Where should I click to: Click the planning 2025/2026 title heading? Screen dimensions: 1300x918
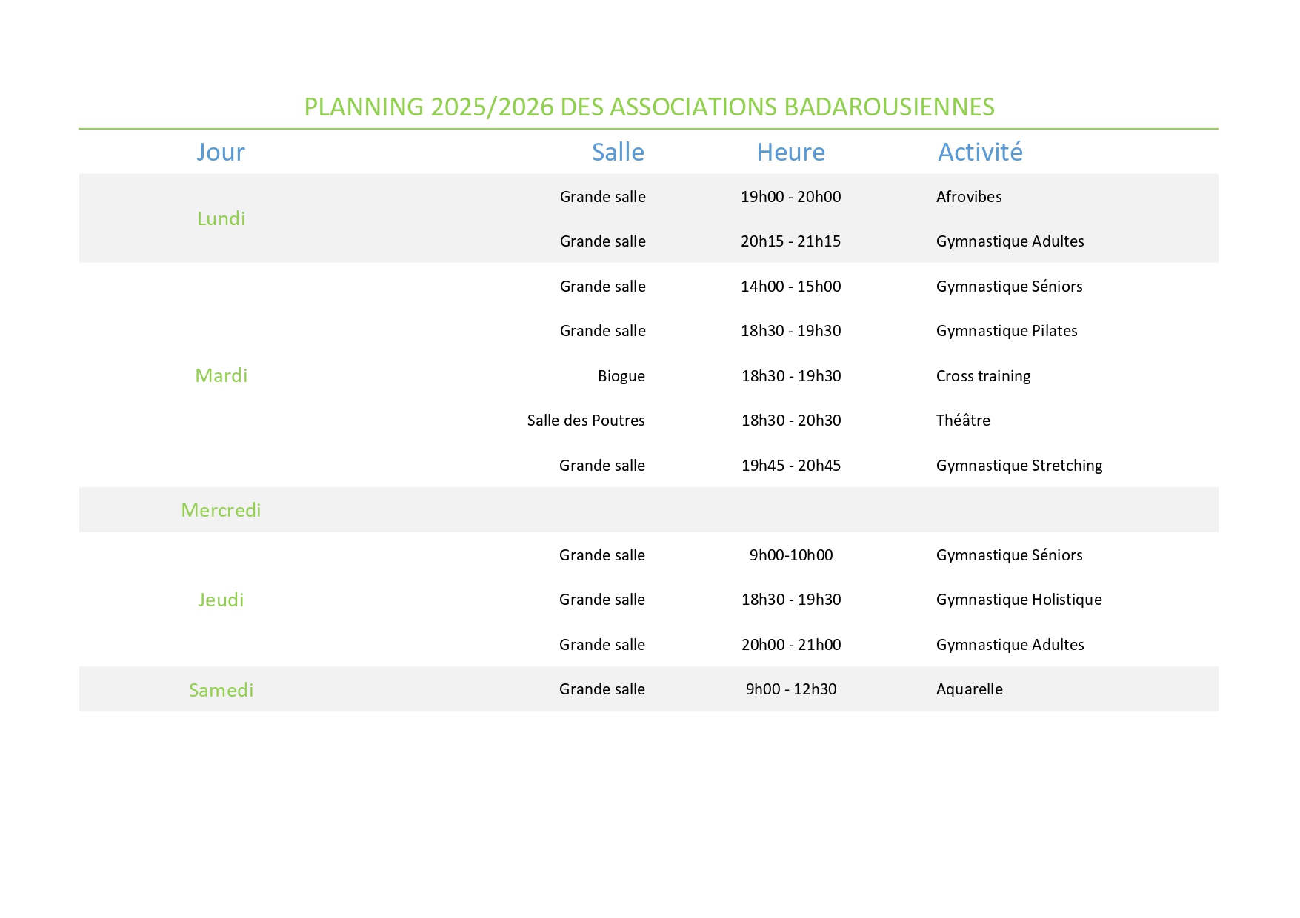[x=649, y=107]
